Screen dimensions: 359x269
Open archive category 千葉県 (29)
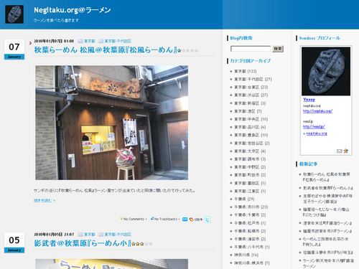pyautogui.click(x=244, y=199)
